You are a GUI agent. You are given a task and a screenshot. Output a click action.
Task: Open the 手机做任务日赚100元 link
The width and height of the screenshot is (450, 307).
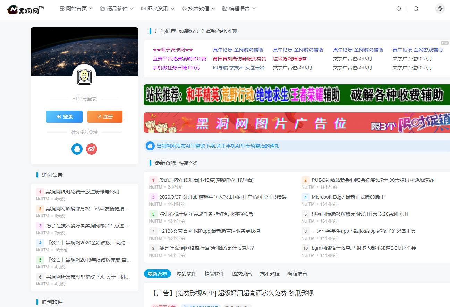[177, 68]
